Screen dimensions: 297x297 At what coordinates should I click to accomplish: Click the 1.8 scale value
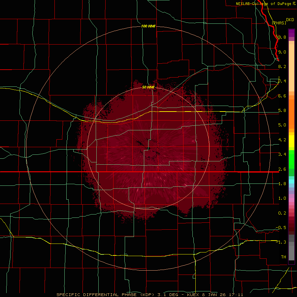(x=282, y=184)
